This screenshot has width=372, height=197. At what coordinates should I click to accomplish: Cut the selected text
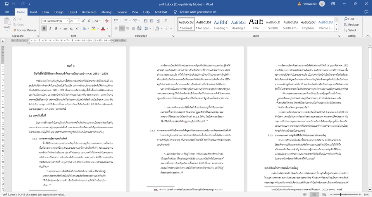pyautogui.click(x=17, y=19)
